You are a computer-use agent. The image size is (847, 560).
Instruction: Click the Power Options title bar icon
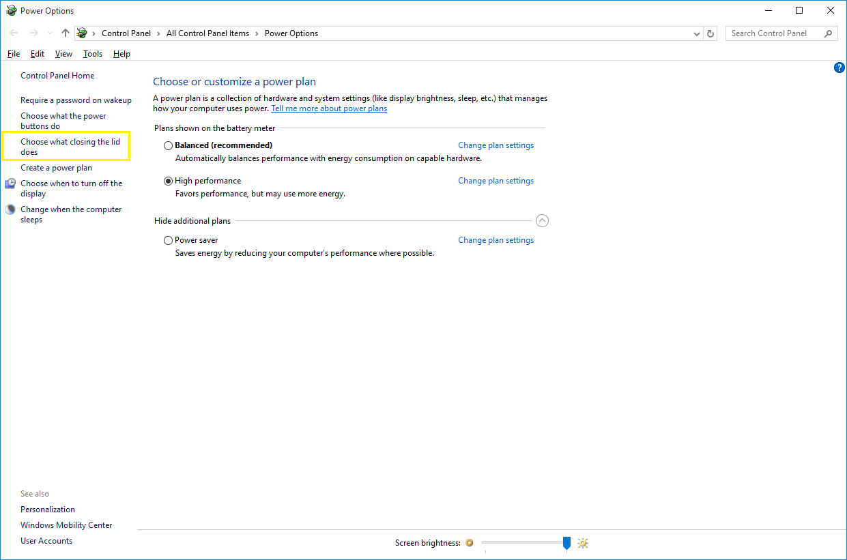[11, 10]
